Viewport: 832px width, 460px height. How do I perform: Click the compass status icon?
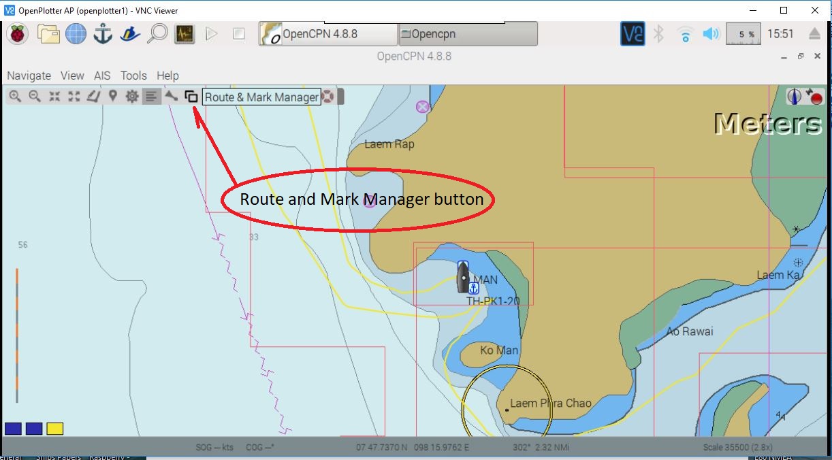click(795, 97)
